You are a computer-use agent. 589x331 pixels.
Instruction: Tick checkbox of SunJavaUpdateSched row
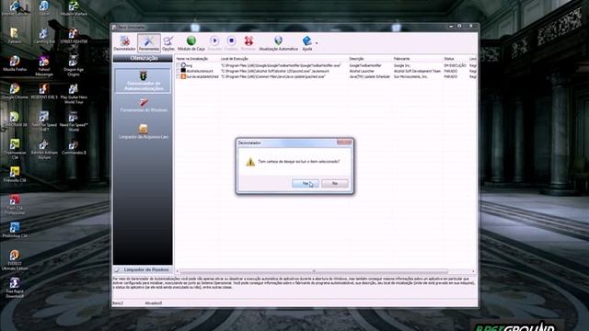(179, 76)
